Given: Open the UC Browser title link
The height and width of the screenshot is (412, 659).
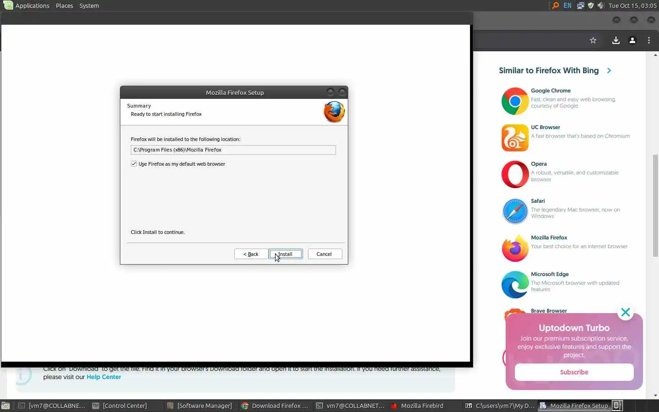Looking at the screenshot, I should (546, 127).
